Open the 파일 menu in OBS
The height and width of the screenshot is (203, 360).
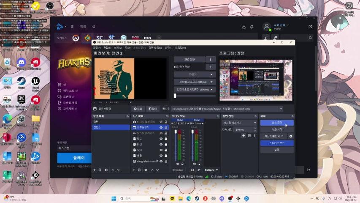(x=97, y=48)
